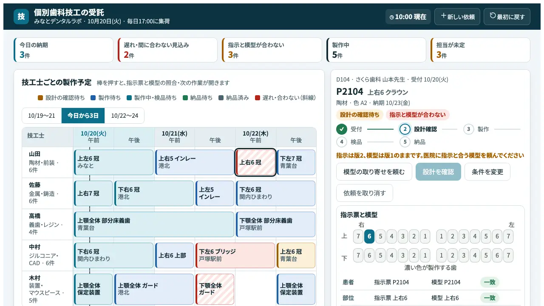The height and width of the screenshot is (306, 544).
Task: Click 新しい依頼 to create a new request
Action: point(457,17)
